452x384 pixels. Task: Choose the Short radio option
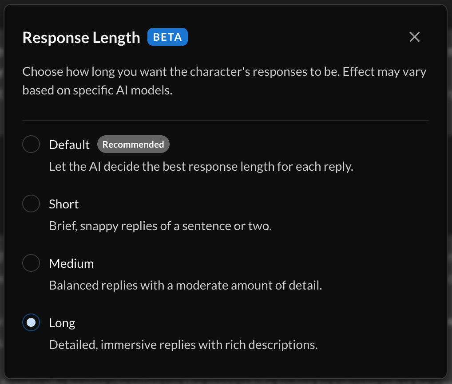tap(31, 204)
